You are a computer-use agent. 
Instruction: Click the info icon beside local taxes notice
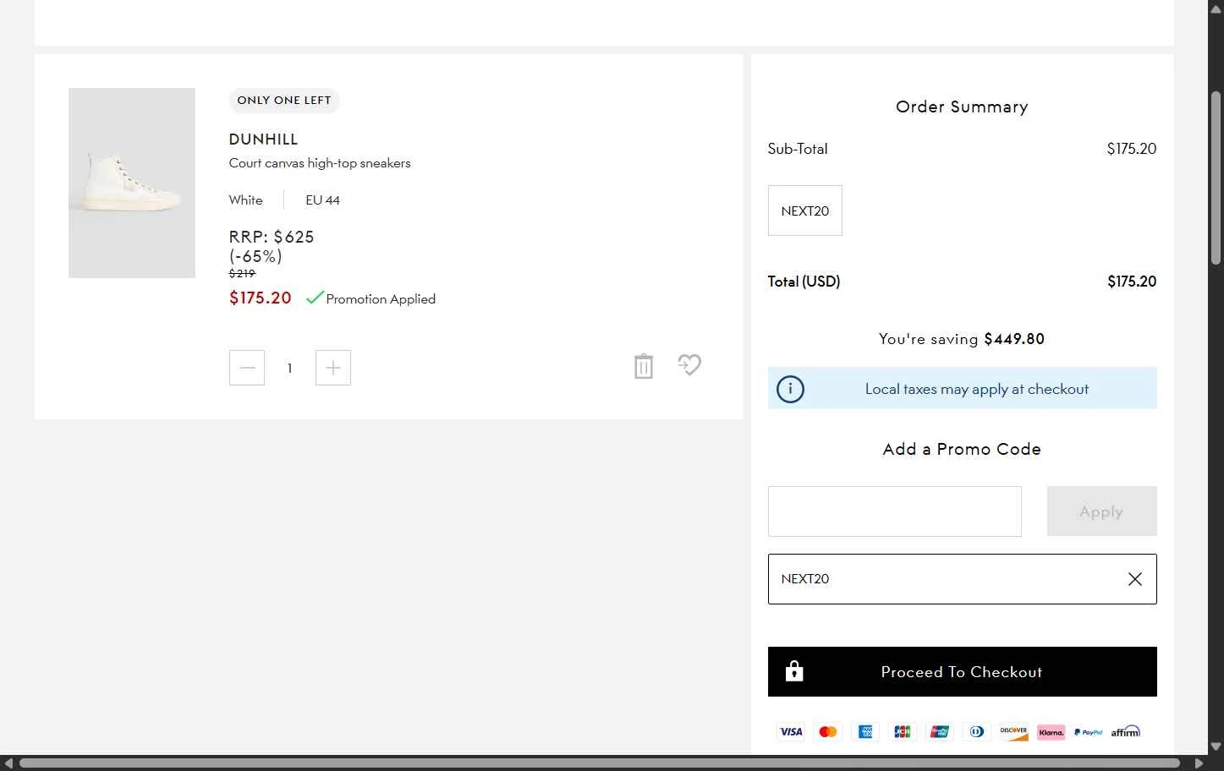click(790, 389)
